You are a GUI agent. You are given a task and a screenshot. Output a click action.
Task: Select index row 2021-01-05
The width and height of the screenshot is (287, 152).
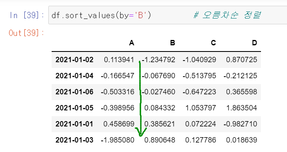click(x=74, y=108)
